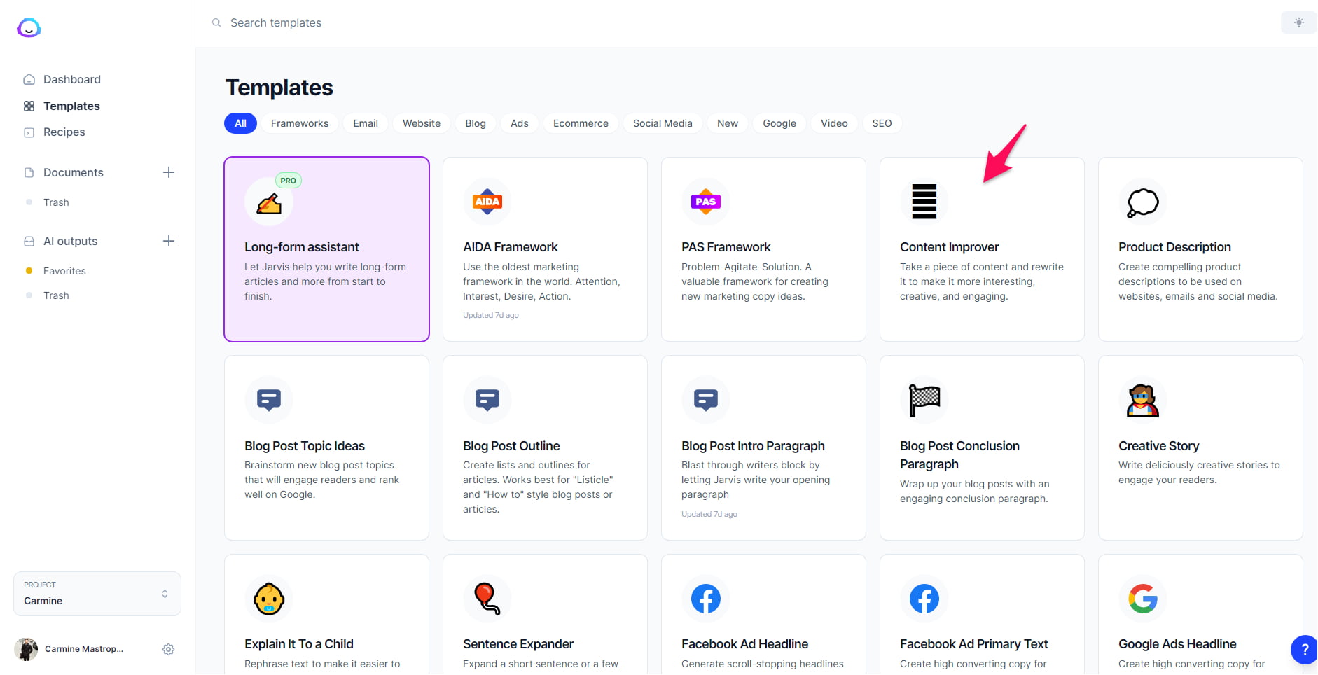Screen dimensions: 1318x675
Task: Open the Long-form assistant template card
Action: coord(326,249)
